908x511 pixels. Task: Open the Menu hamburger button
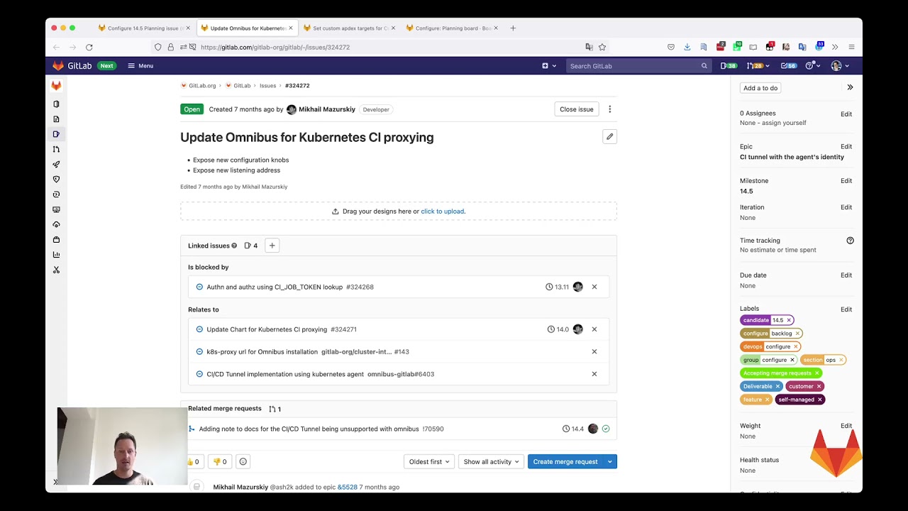pyautogui.click(x=140, y=65)
